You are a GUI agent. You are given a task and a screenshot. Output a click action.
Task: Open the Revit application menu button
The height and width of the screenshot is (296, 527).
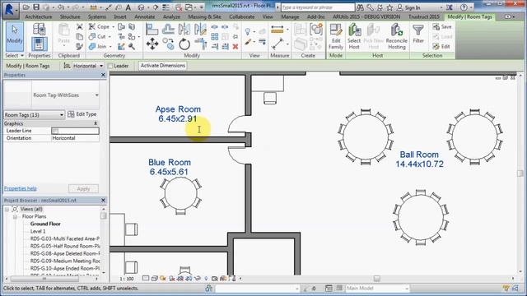coord(10,10)
